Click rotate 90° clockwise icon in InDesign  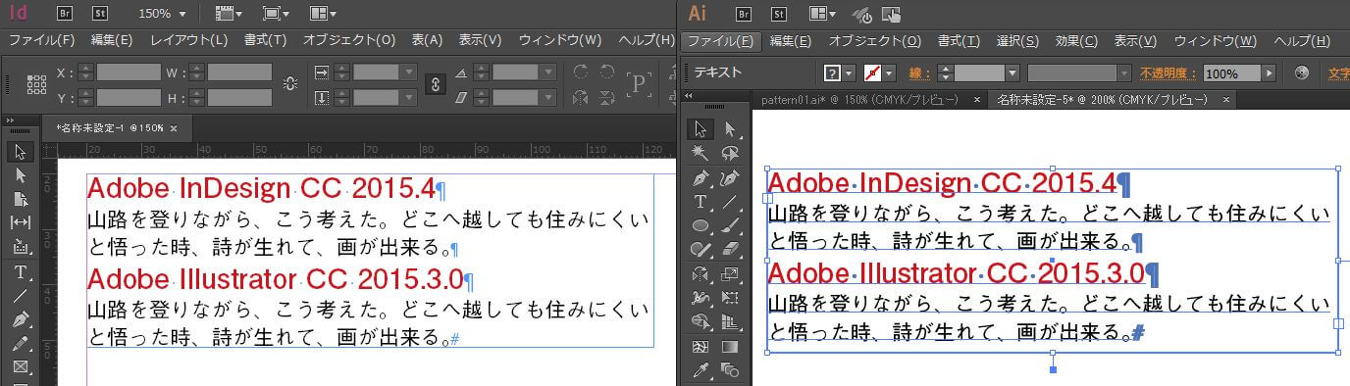[580, 72]
